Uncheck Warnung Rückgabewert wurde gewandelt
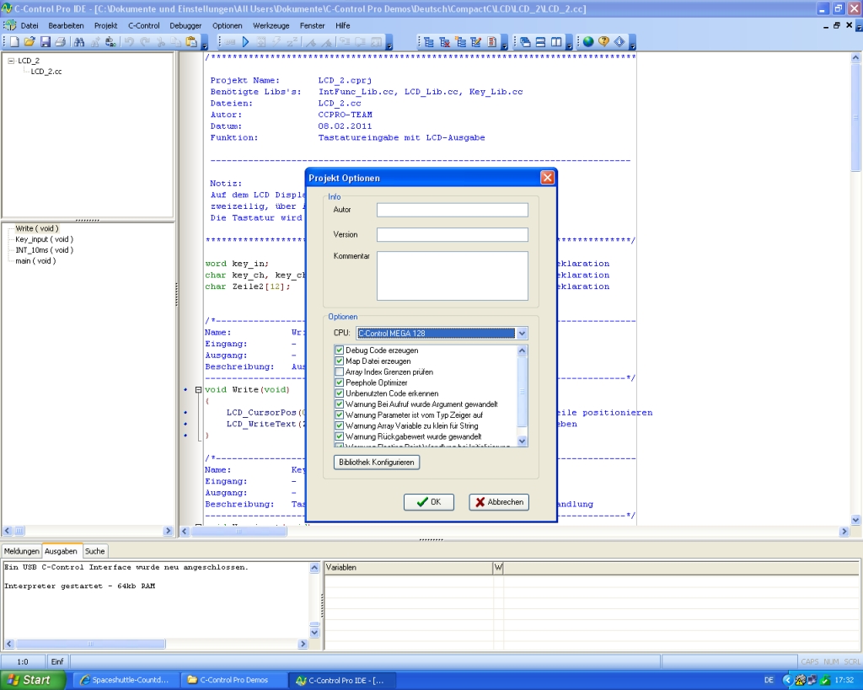The width and height of the screenshot is (863, 690). pos(340,436)
